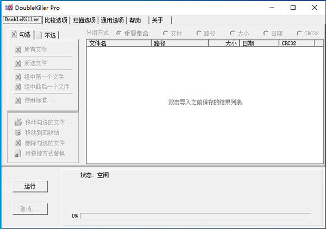The image size is (326, 229).
Task: Click the 组中最后一个文件 icon
Action: (18, 87)
